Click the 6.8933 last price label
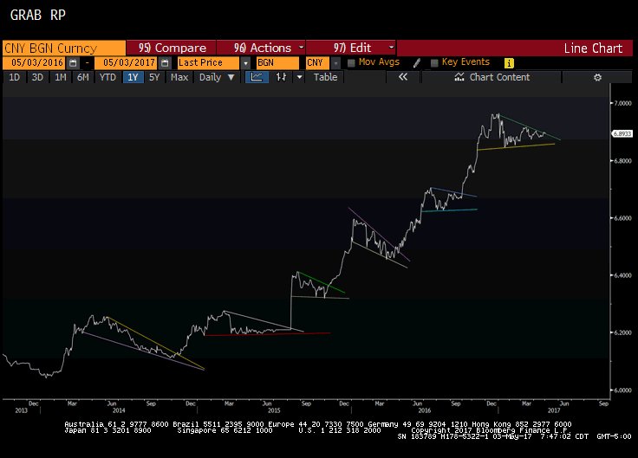Image resolution: width=638 pixels, height=458 pixels. [x=622, y=133]
